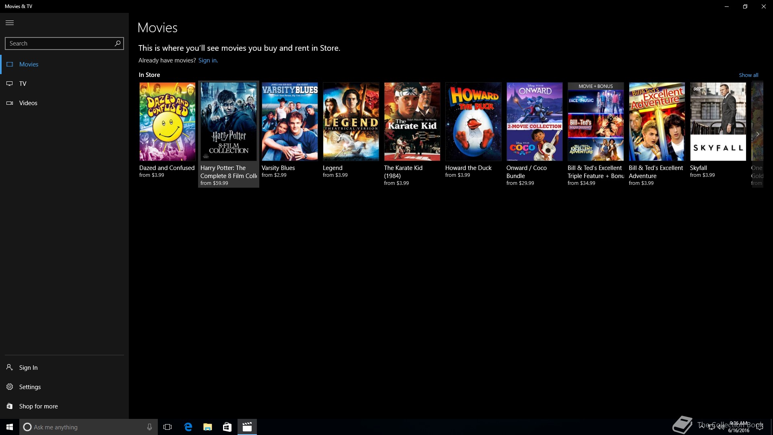
Task: Open Shop for more
Action: (64, 406)
